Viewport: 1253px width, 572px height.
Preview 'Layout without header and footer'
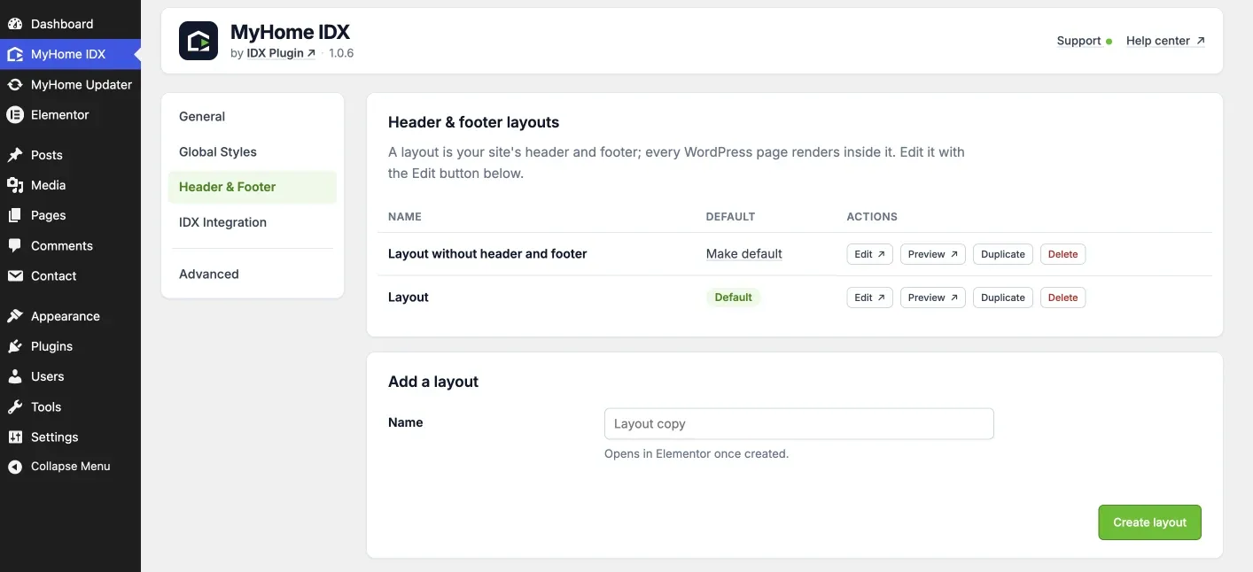(x=933, y=254)
